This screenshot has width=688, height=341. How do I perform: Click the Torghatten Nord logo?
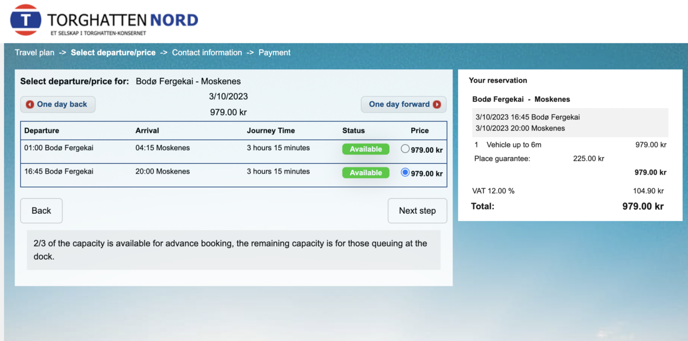coord(104,20)
